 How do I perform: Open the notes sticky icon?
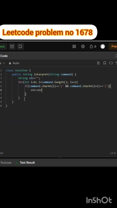20,47
